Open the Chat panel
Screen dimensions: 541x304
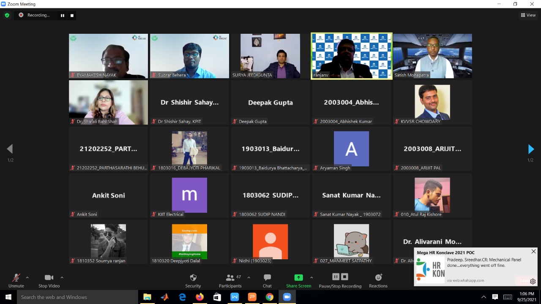pos(267,281)
